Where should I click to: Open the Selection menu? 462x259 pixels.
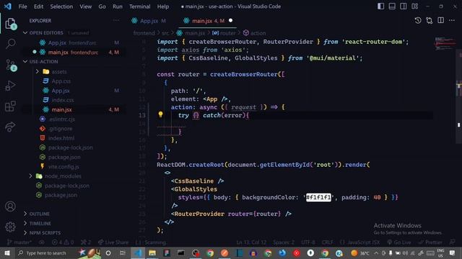[61, 6]
